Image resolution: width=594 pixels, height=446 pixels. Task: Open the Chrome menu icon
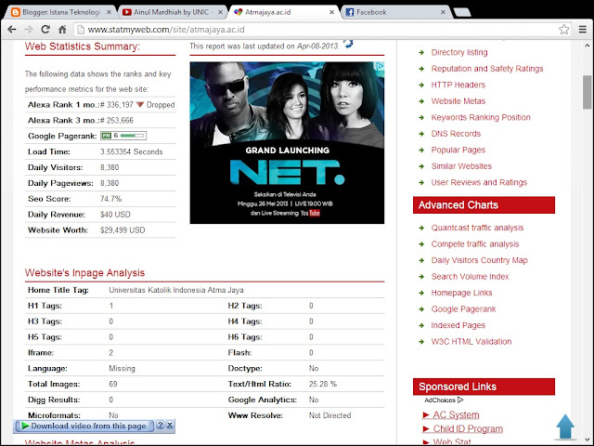pyautogui.click(x=583, y=30)
